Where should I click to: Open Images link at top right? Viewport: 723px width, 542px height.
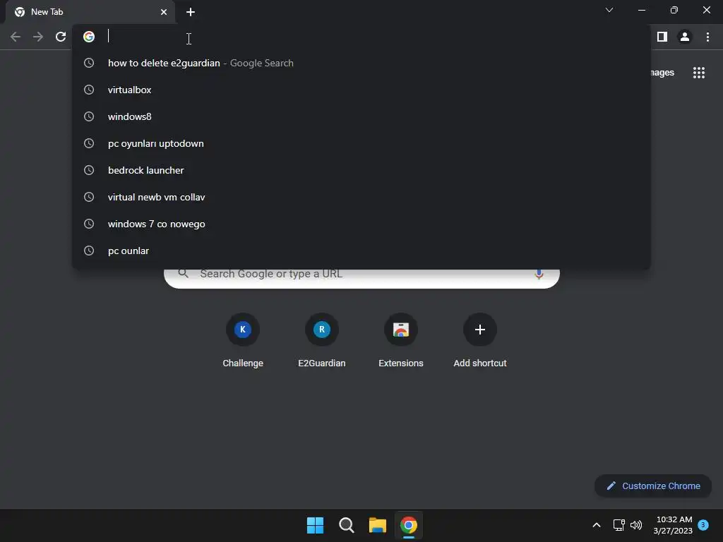[662, 73]
